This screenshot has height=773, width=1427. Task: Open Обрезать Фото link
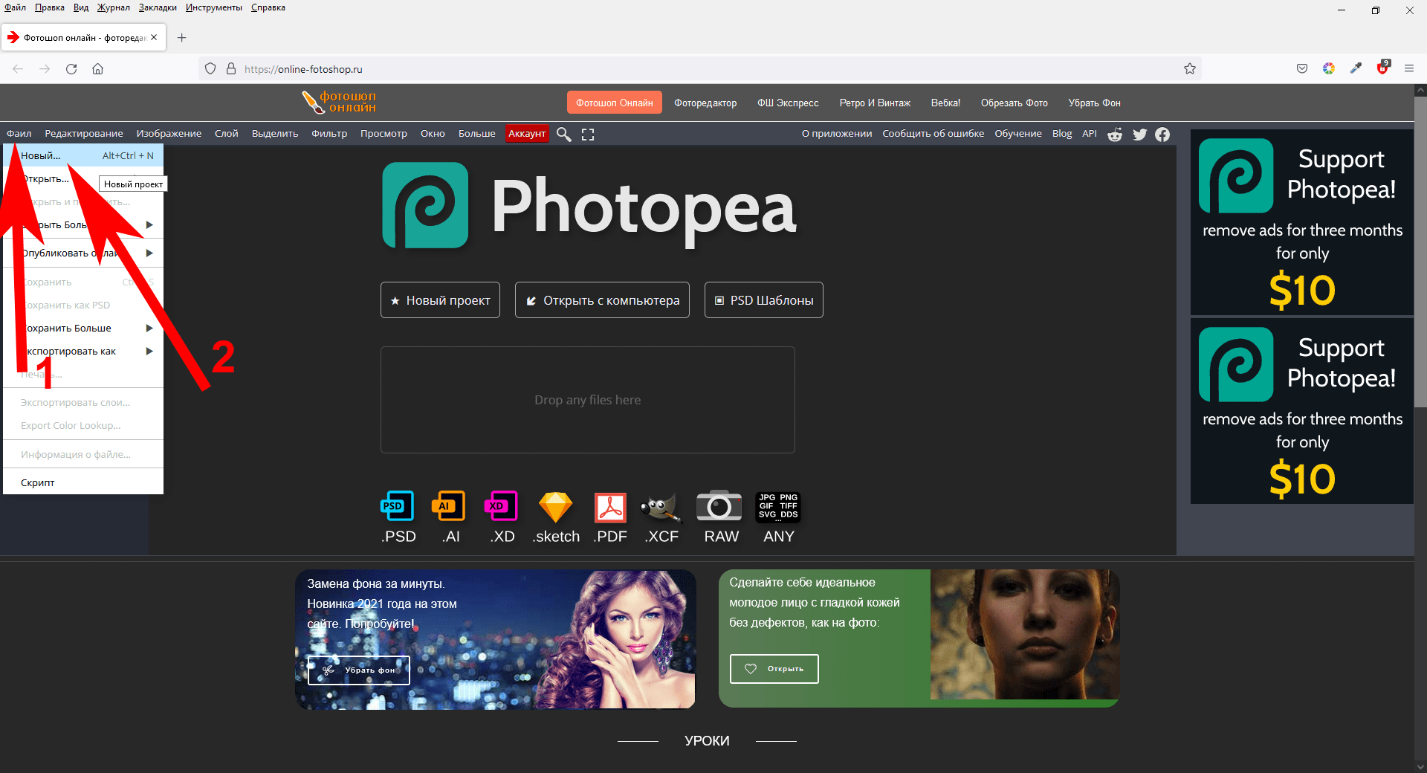coord(1014,103)
